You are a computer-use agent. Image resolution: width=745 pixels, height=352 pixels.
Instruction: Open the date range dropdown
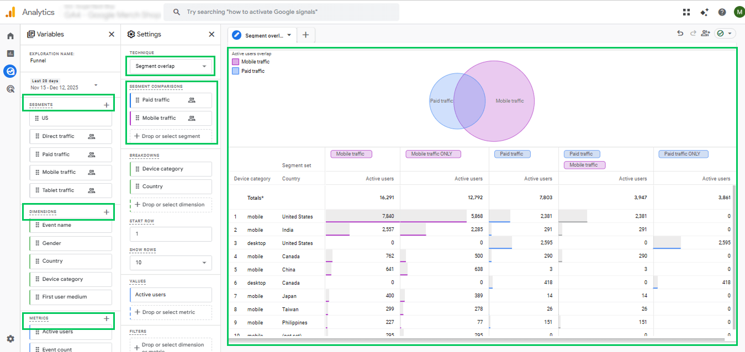coord(96,85)
